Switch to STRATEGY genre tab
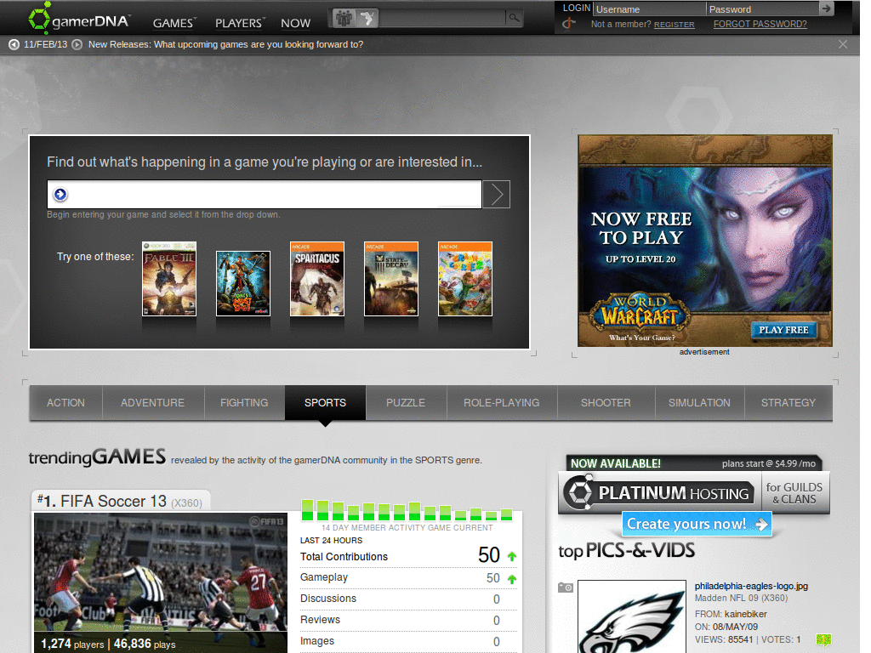Screen dimensions: 871x653 pos(788,402)
